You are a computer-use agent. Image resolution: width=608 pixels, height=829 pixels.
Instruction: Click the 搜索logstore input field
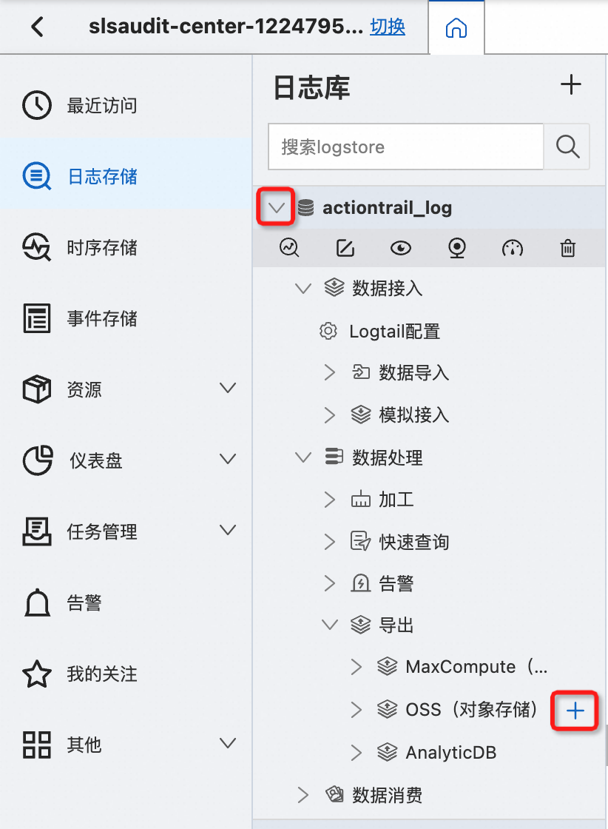pos(405,147)
